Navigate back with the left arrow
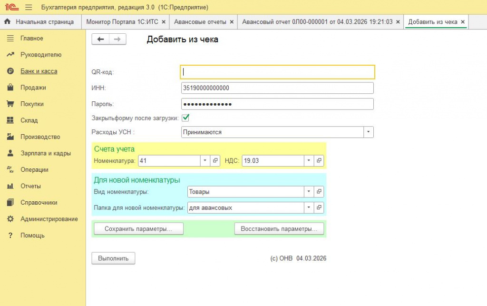Viewport: 487px width, 306px height. pyautogui.click(x=100, y=39)
